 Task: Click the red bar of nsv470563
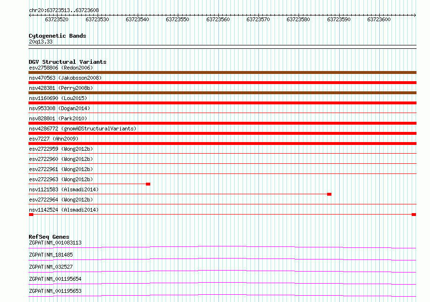[222, 83]
